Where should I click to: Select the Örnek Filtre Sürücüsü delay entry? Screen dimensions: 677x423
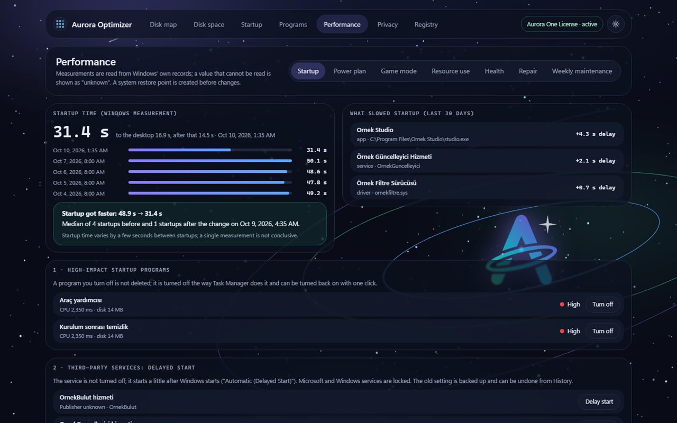487,187
